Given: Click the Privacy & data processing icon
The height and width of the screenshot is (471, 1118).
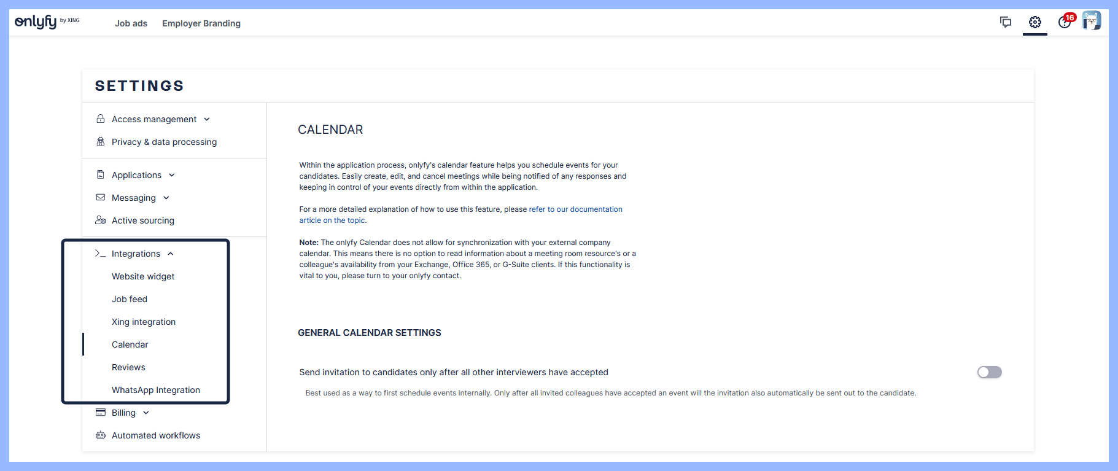Looking at the screenshot, I should pyautogui.click(x=101, y=142).
